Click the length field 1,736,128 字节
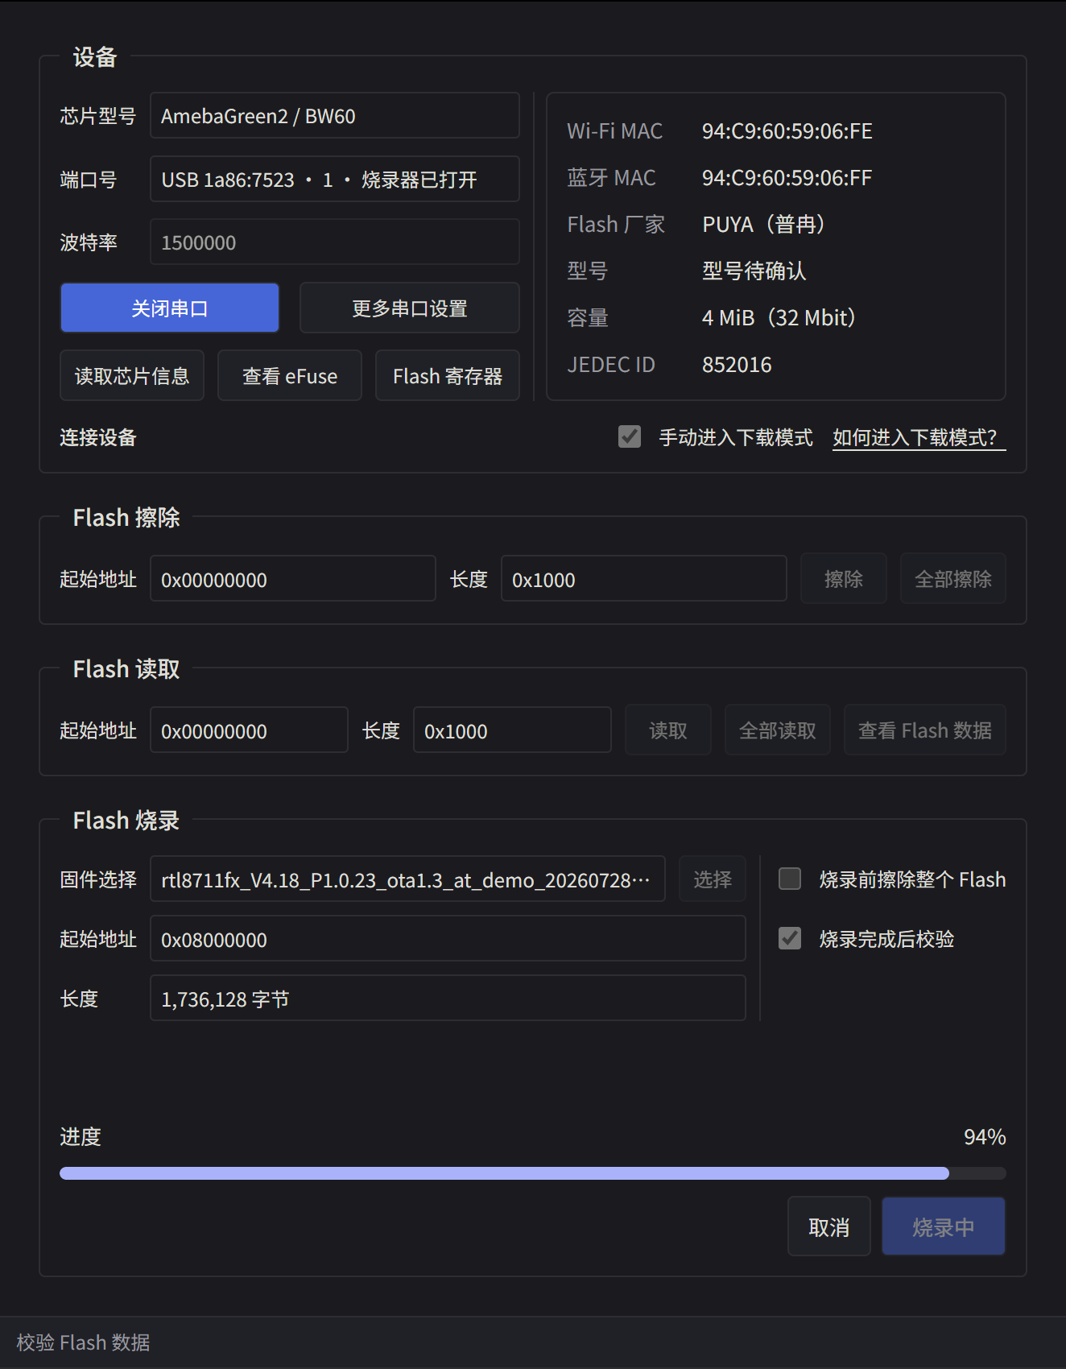 pyautogui.click(x=448, y=998)
